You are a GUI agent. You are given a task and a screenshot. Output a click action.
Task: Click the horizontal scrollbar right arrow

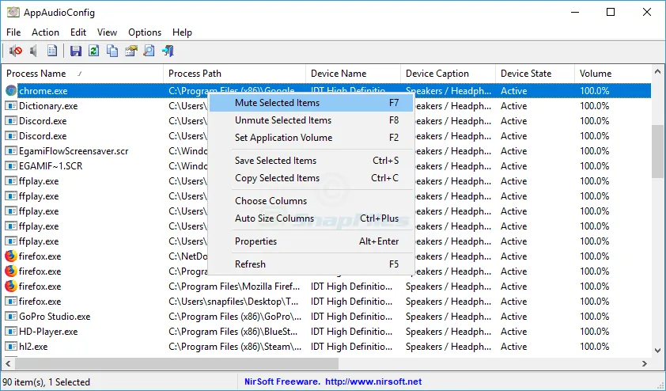[x=645, y=364]
